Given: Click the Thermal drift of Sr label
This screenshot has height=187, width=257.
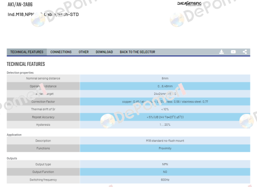Looking at the screenshot, I should click(43, 109).
